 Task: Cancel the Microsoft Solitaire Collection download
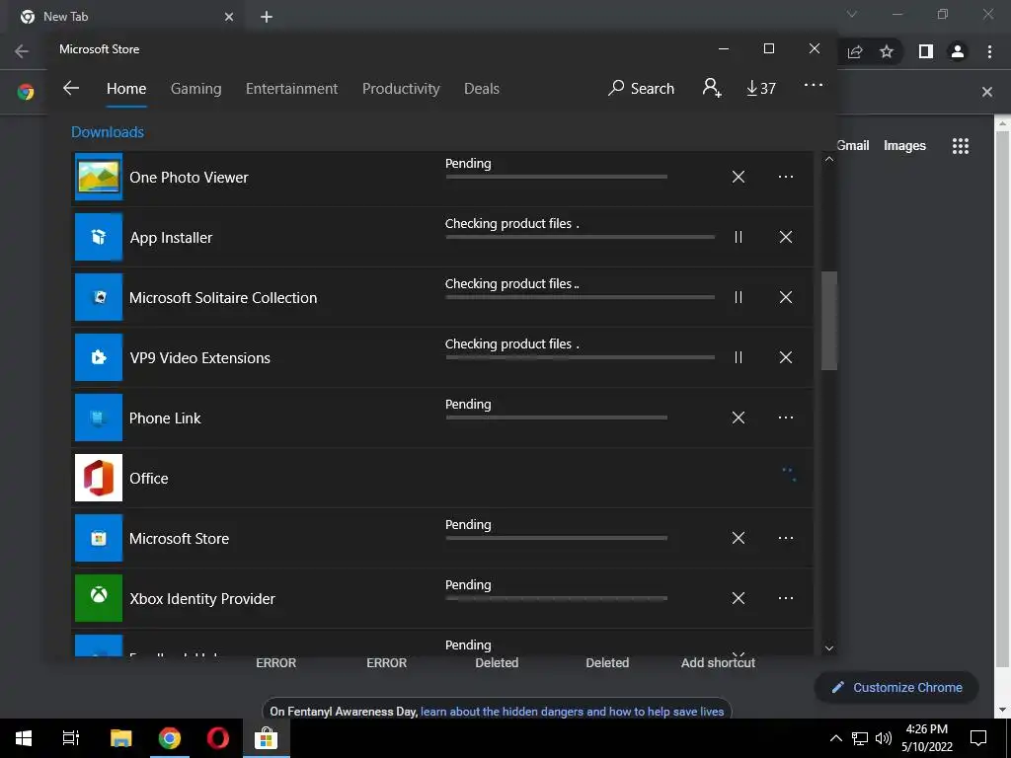785,297
